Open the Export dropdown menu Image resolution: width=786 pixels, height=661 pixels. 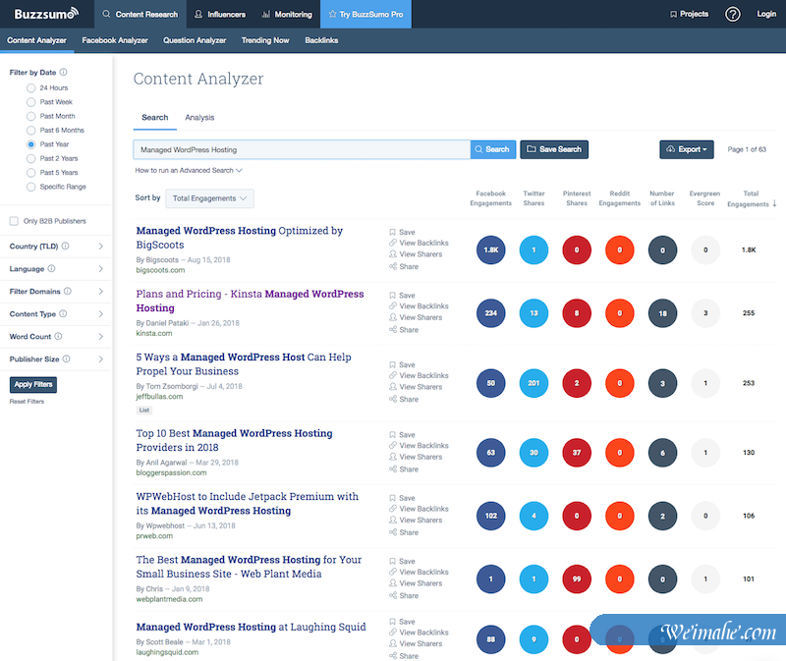tap(687, 149)
